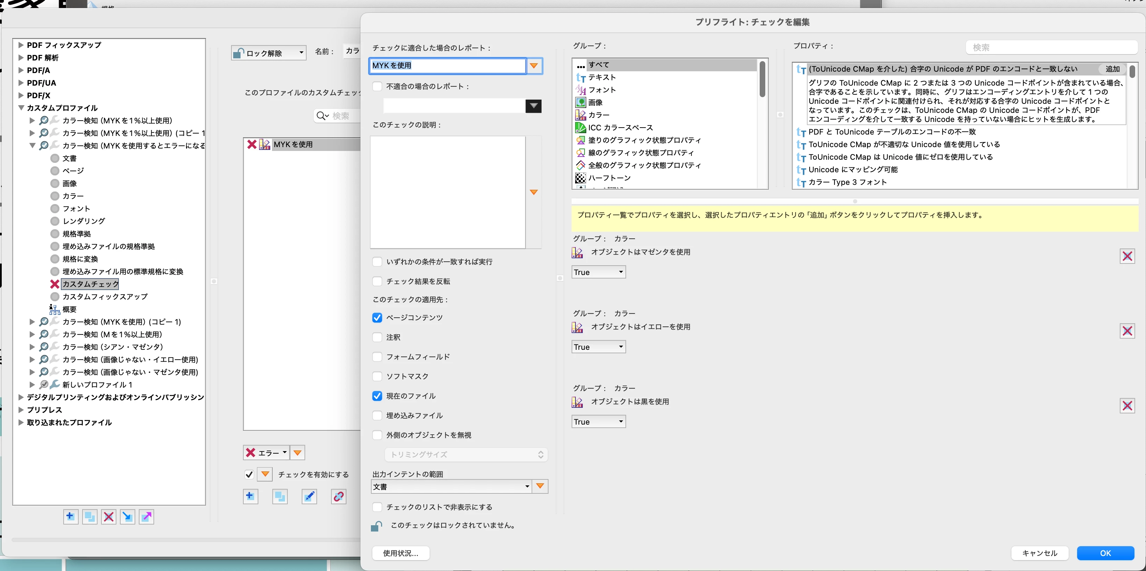Select the ICC カラースペース group item

coord(620,128)
